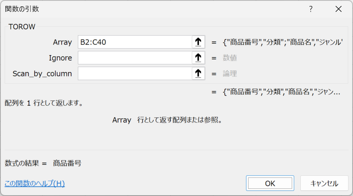Viewport: 353px width, 196px height.
Task: Click the Array evaluated value preview text
Action: 283,42
